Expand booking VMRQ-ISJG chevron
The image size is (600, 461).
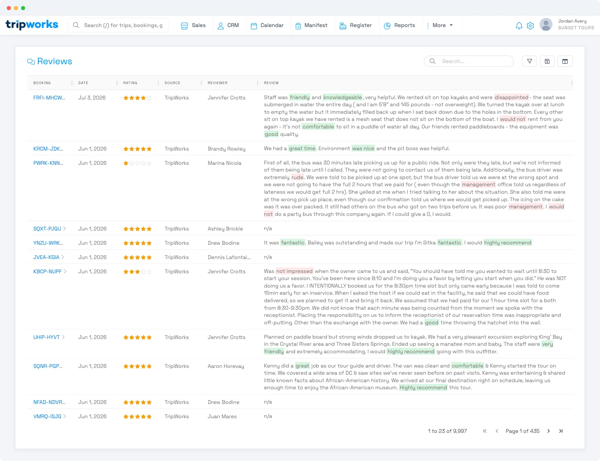[64, 416]
